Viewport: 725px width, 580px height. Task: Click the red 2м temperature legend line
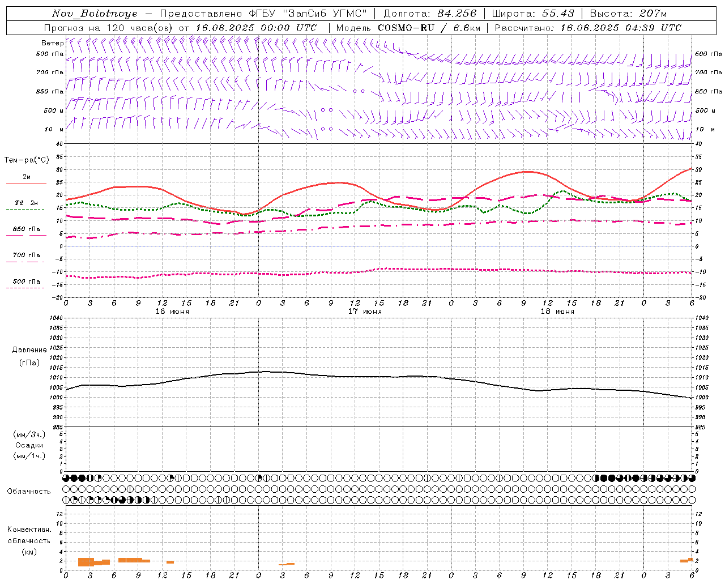26,183
